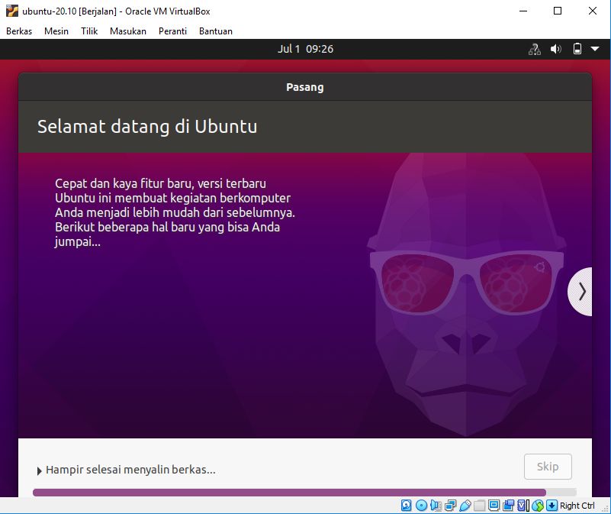Expand the Ubuntu system menu arrow
This screenshot has height=514, width=611.
pos(595,49)
